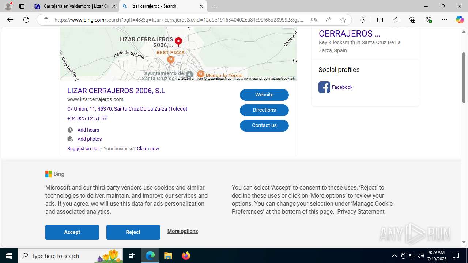Screen dimensions: 468x263
Task: Click the clock icon beside Add hours
Action: click(70, 130)
